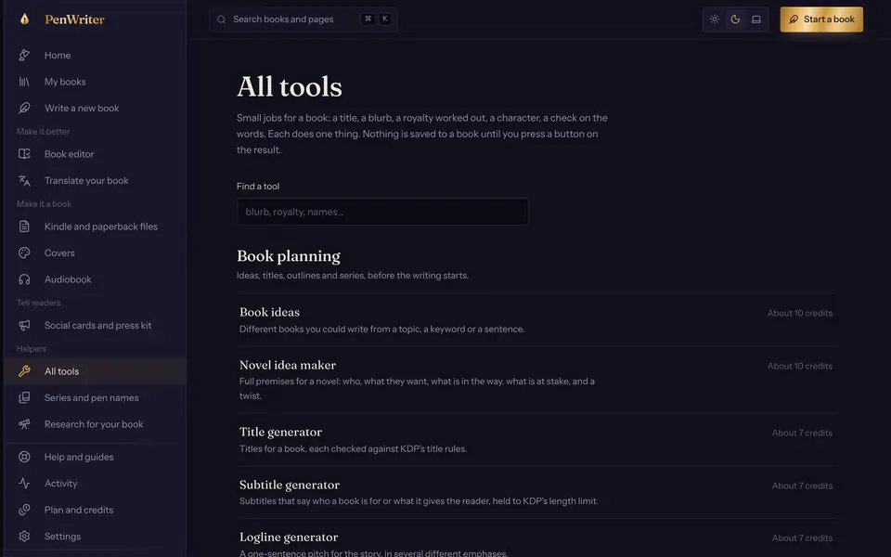
Task: Click the Series and pen names icon
Action: point(24,398)
